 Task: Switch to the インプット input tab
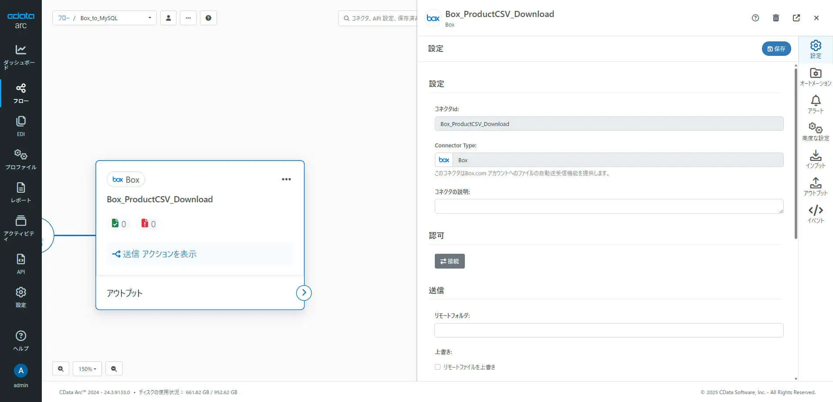pos(816,159)
